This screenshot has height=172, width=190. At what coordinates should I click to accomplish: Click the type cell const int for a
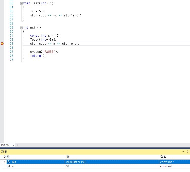pos(174,166)
